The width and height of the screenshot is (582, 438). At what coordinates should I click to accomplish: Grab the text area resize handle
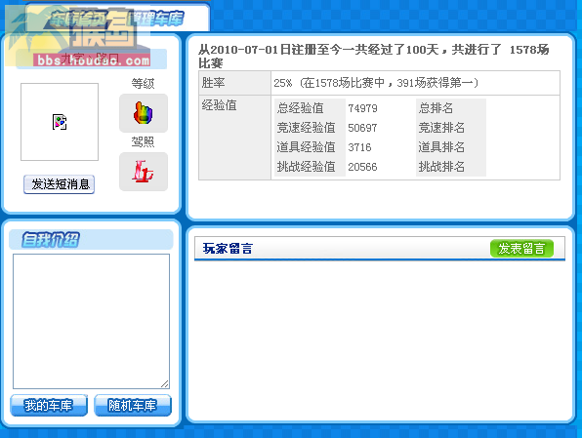point(165,384)
